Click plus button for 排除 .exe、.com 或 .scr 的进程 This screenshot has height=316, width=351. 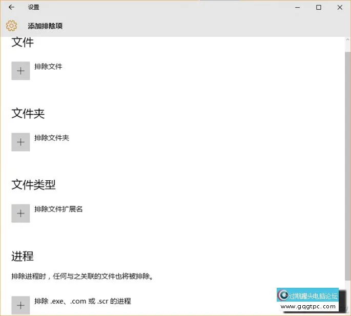20,305
